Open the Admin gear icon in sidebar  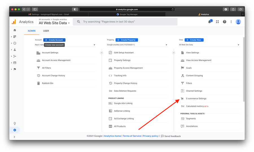pos(15,130)
